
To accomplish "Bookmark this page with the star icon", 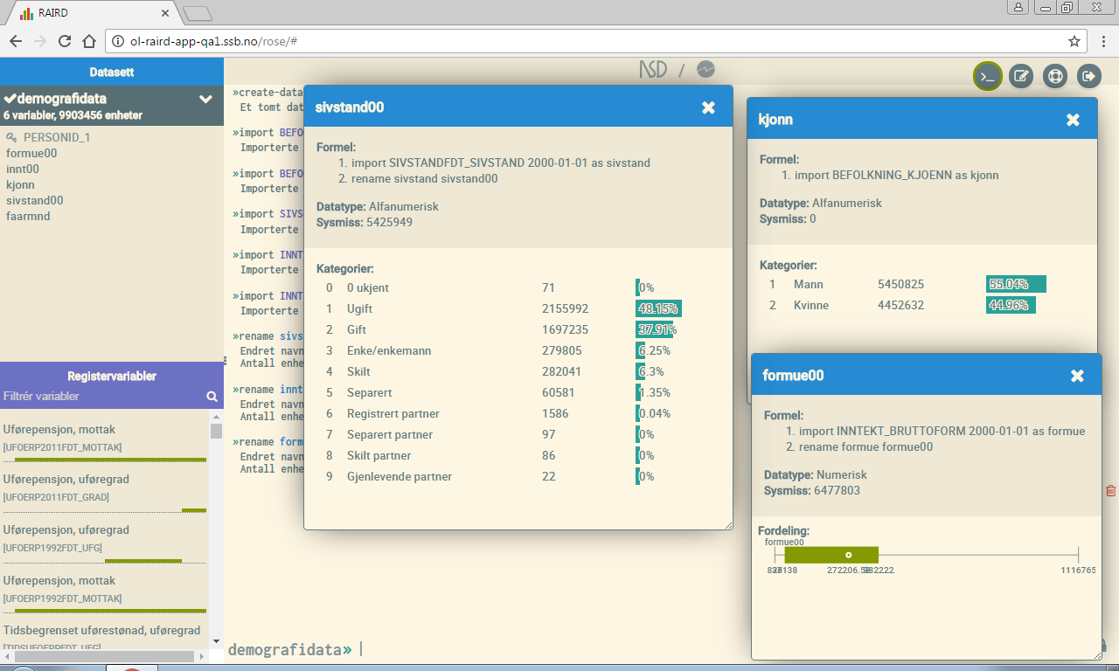I will point(1074,41).
